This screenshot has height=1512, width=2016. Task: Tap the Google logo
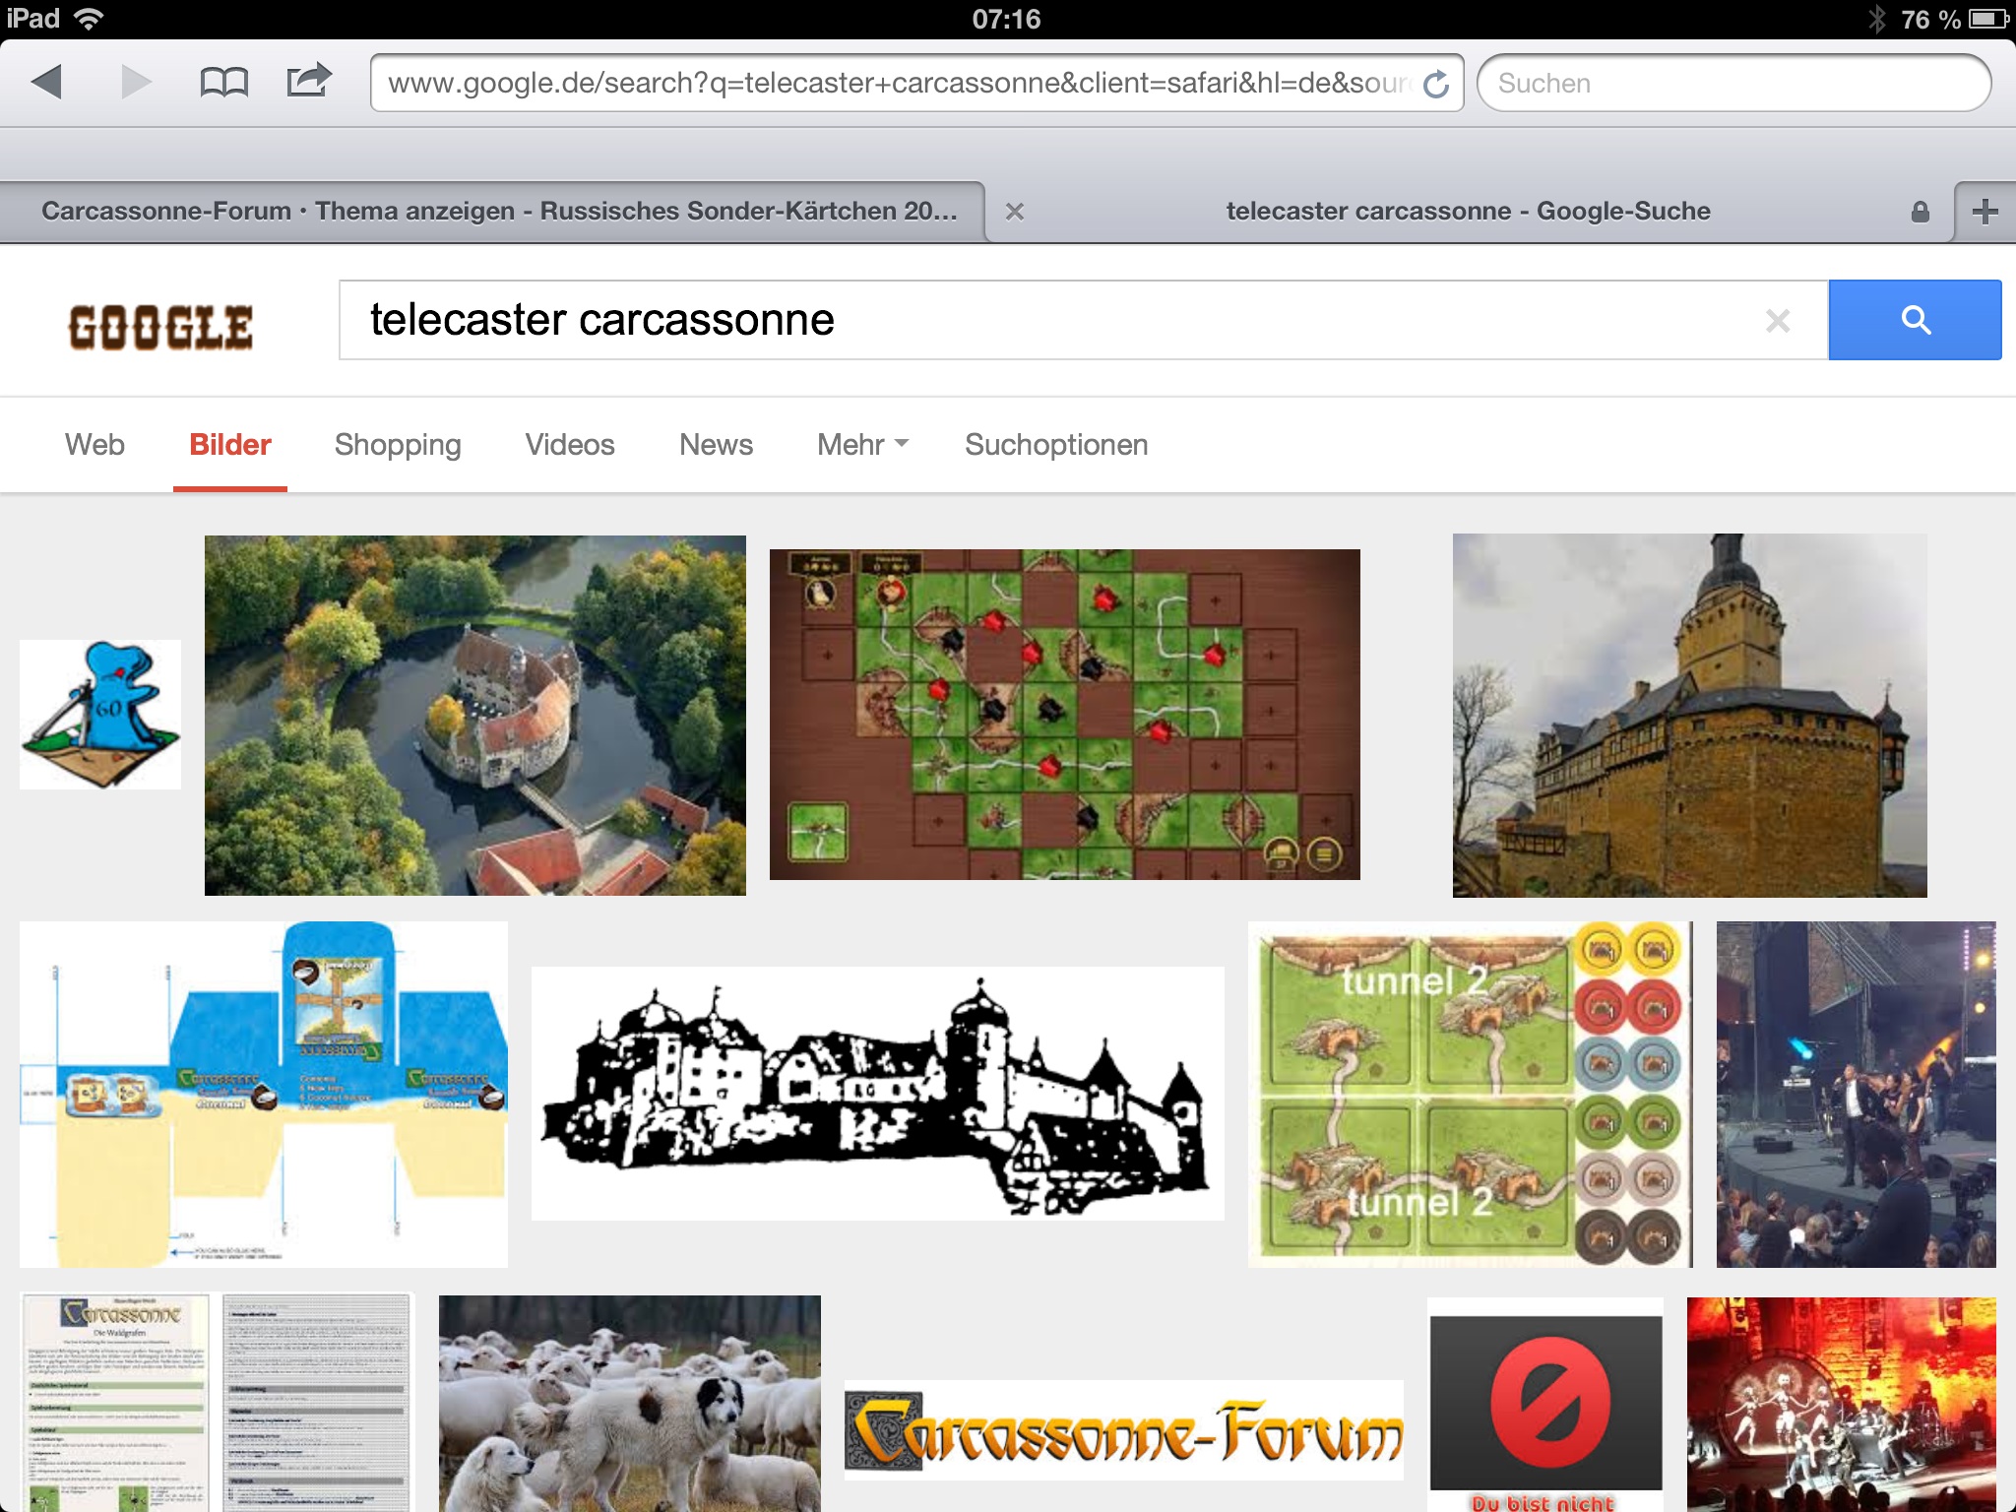[160, 327]
